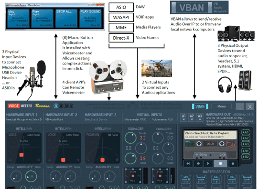The image size is (258, 189).
Task: Enable cassette routing to A2 bus
Action: click(246, 138)
